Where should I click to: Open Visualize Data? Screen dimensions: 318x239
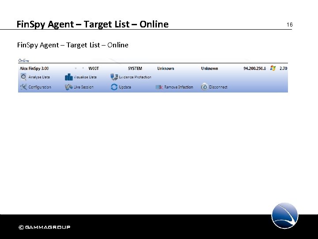point(85,77)
